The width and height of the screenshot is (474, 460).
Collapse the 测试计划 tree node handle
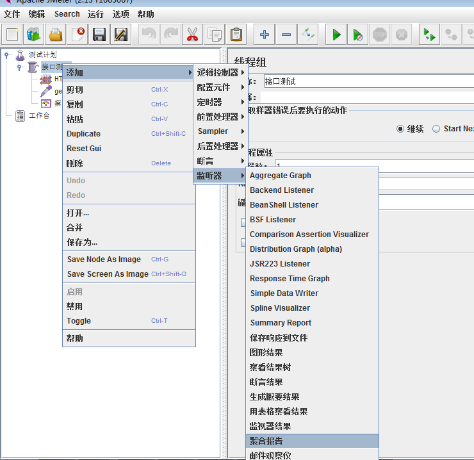(6, 55)
